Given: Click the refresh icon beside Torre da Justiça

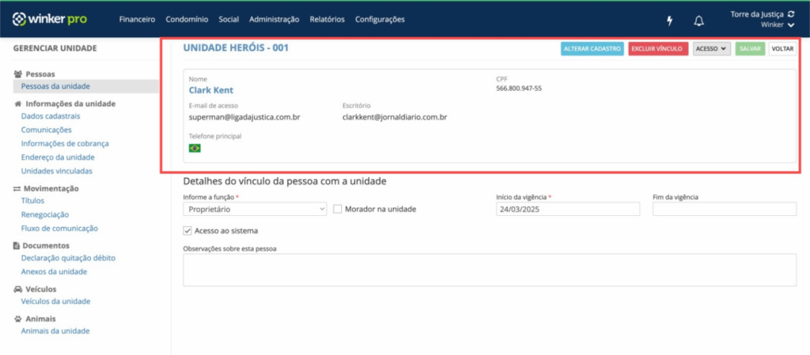Looking at the screenshot, I should [791, 15].
